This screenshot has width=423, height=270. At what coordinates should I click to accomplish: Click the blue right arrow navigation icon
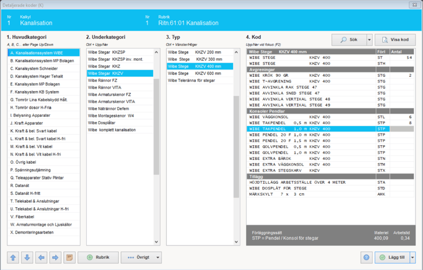point(55,258)
